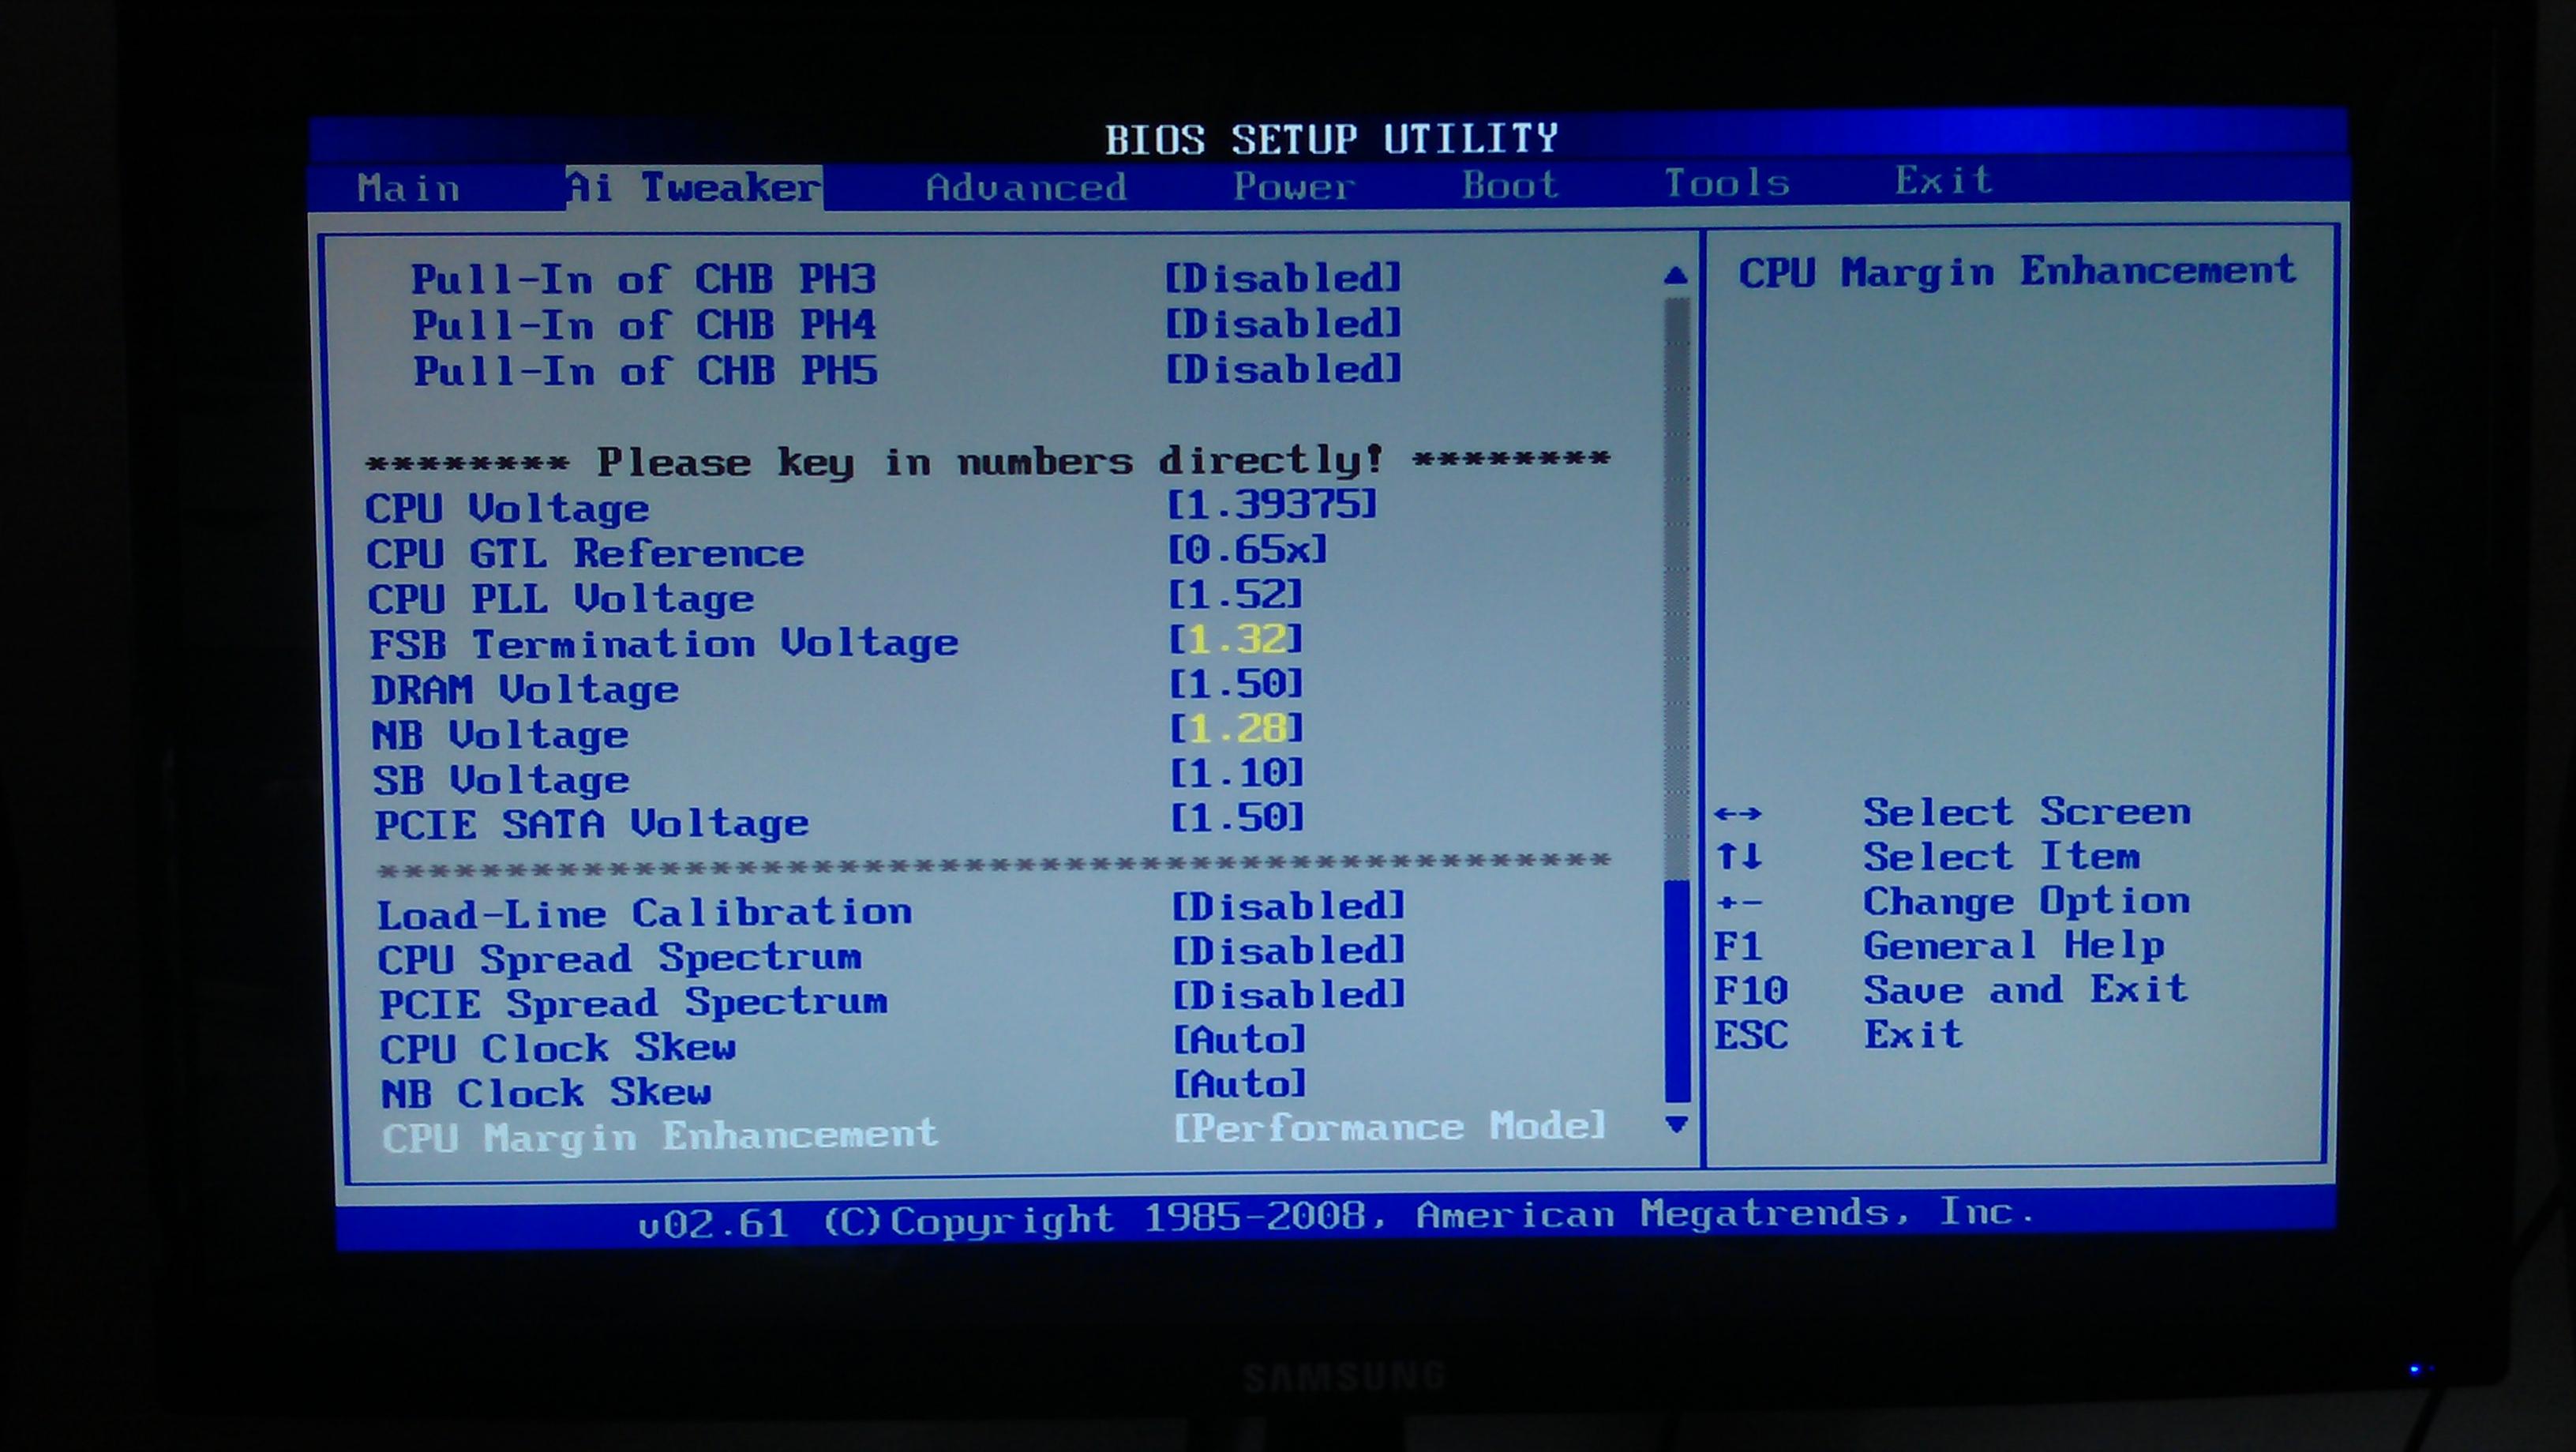The width and height of the screenshot is (2576, 1452).
Task: Click the F10 Save and Exit label
Action: pyautogui.click(x=2024, y=990)
